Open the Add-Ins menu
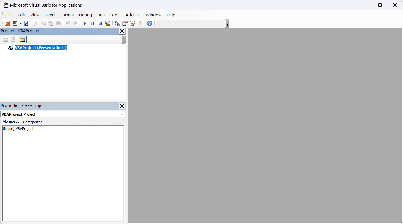 pos(133,15)
